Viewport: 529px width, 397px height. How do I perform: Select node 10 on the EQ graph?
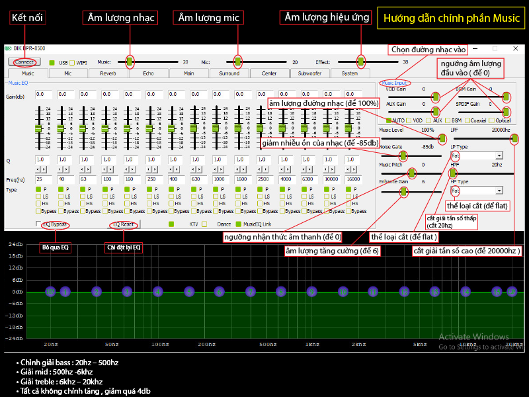coord(343,292)
